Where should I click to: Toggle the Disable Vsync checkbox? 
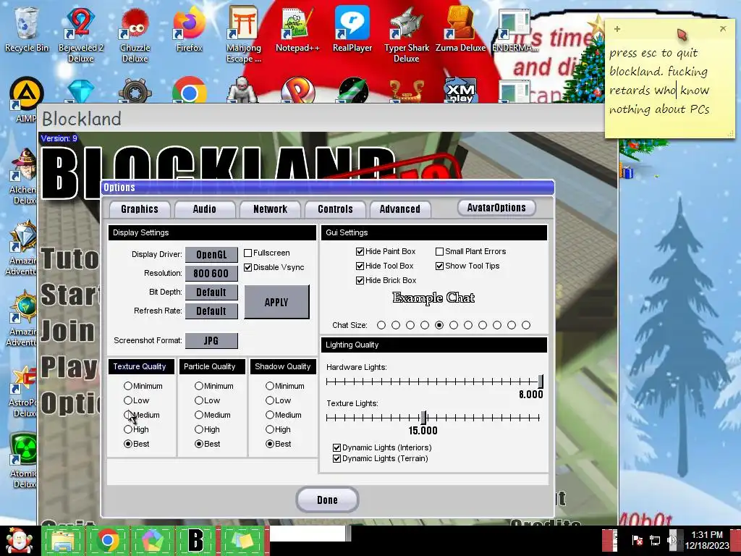point(247,268)
